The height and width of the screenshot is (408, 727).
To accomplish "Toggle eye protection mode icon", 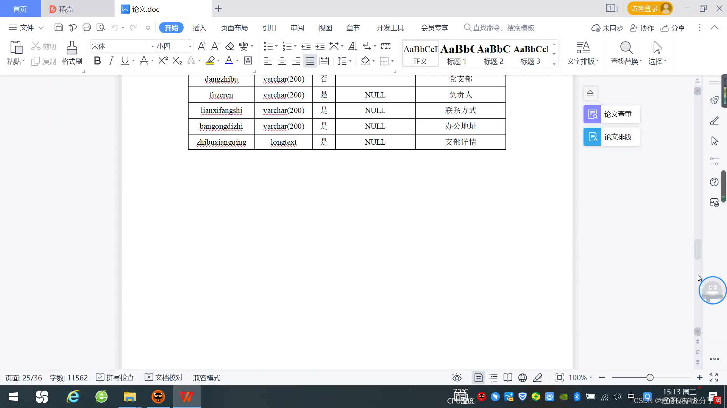I will coord(457,377).
